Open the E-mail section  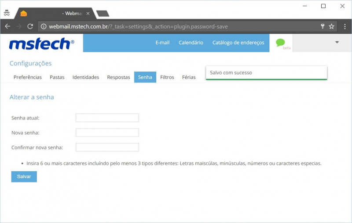point(162,43)
